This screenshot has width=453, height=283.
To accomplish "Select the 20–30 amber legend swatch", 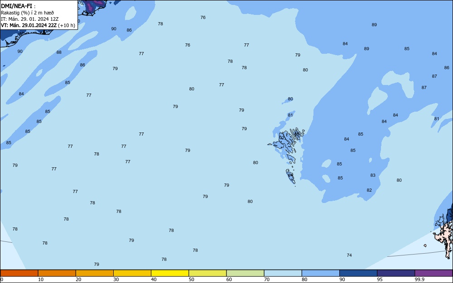I will tap(95, 273).
